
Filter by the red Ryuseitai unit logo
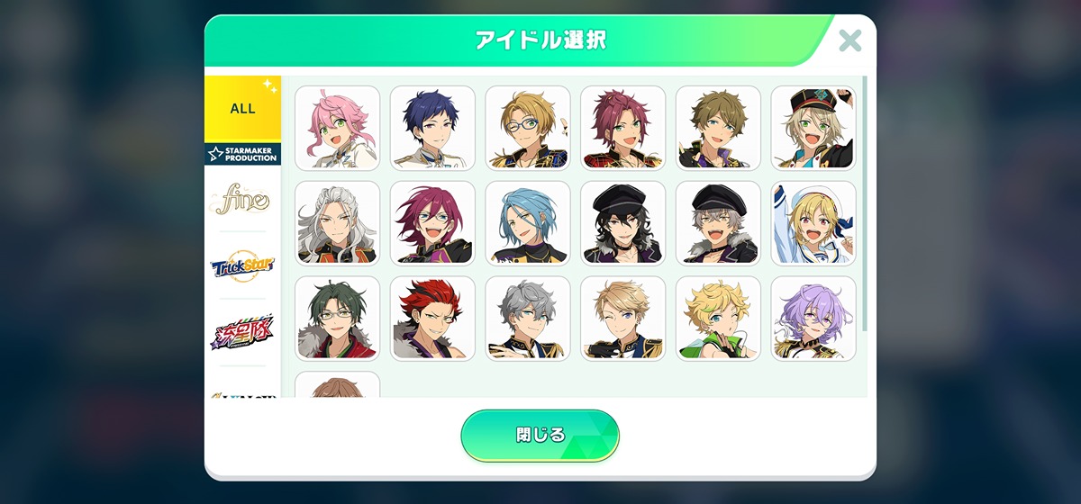tap(242, 333)
